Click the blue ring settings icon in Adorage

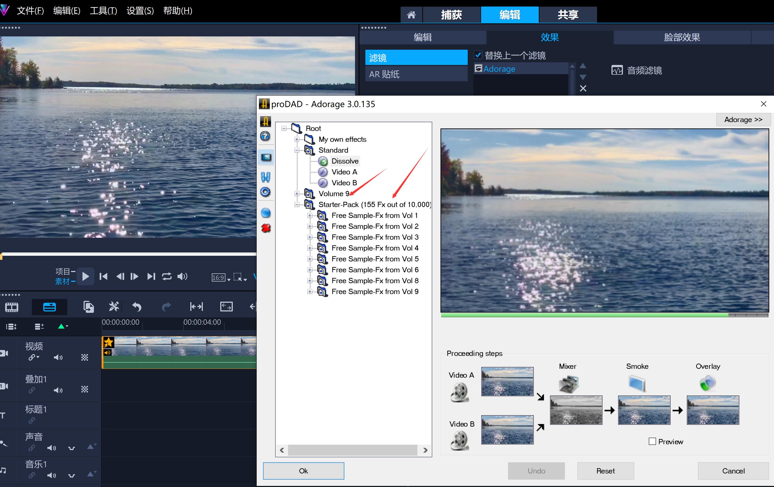(265, 192)
